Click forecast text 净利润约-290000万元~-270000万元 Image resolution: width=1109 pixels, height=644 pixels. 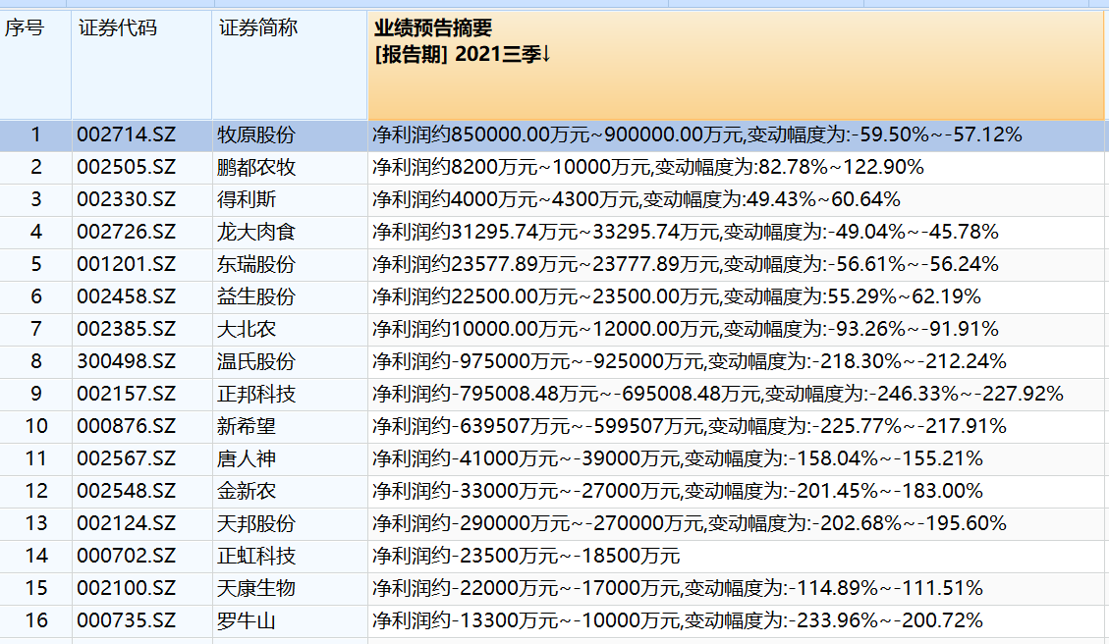click(537, 523)
